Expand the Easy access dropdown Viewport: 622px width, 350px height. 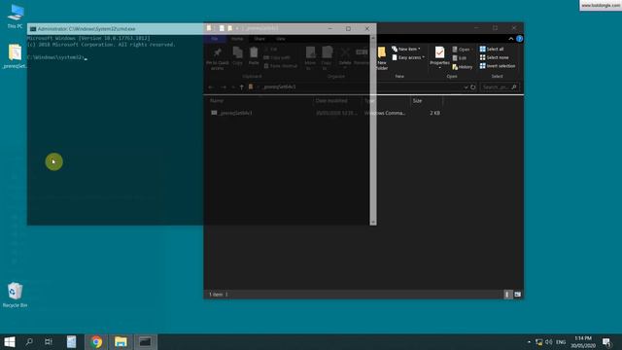pyautogui.click(x=408, y=57)
